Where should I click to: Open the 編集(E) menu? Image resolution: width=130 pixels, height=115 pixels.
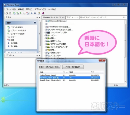21,9
